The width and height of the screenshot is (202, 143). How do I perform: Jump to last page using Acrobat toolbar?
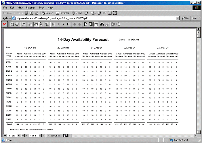[x=68, y=24]
